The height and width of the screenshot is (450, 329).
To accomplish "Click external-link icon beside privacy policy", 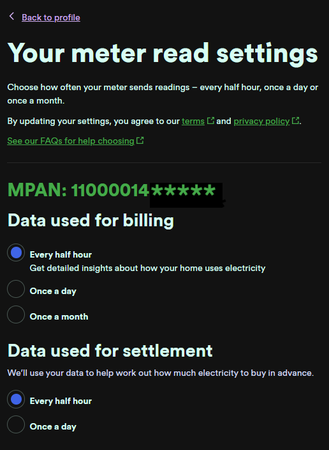I will (295, 121).
